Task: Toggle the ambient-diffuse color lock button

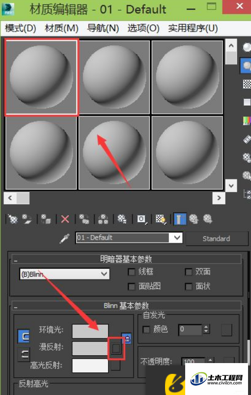Action: tap(24, 337)
